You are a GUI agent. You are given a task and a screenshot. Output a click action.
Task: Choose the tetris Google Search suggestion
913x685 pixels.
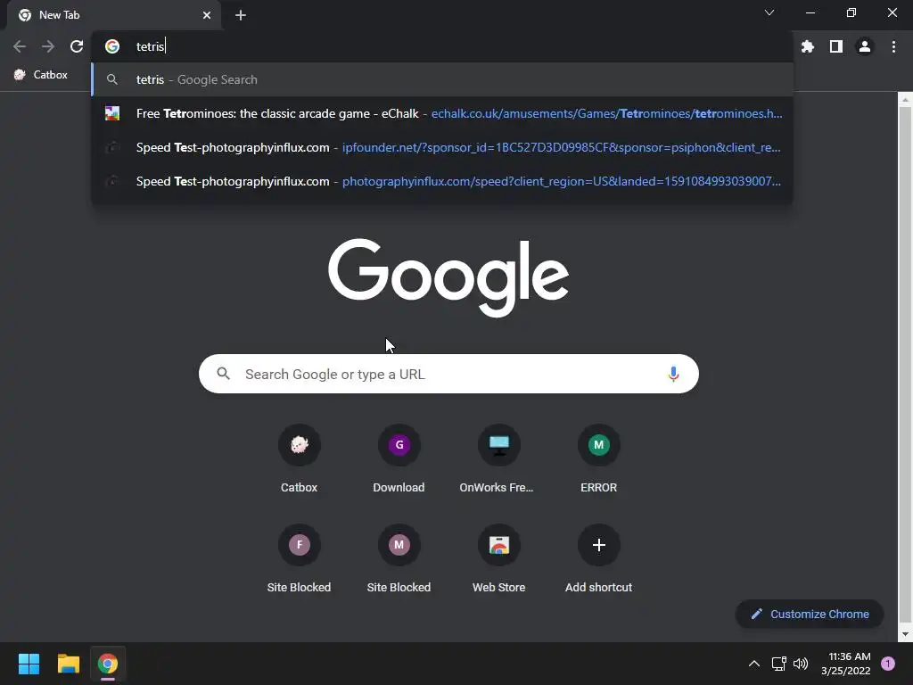pos(442,79)
